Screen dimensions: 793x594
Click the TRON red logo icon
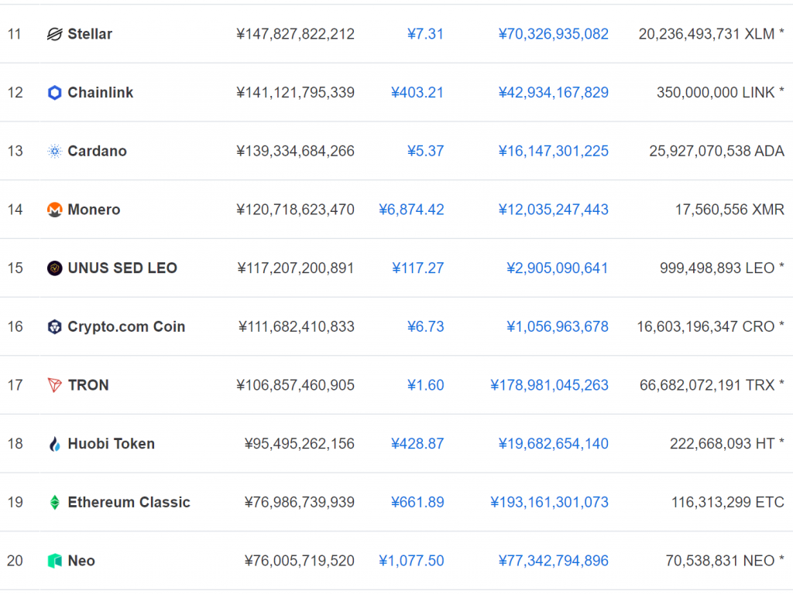[55, 385]
